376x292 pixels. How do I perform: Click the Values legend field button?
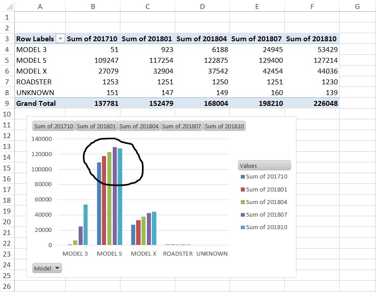(264, 166)
